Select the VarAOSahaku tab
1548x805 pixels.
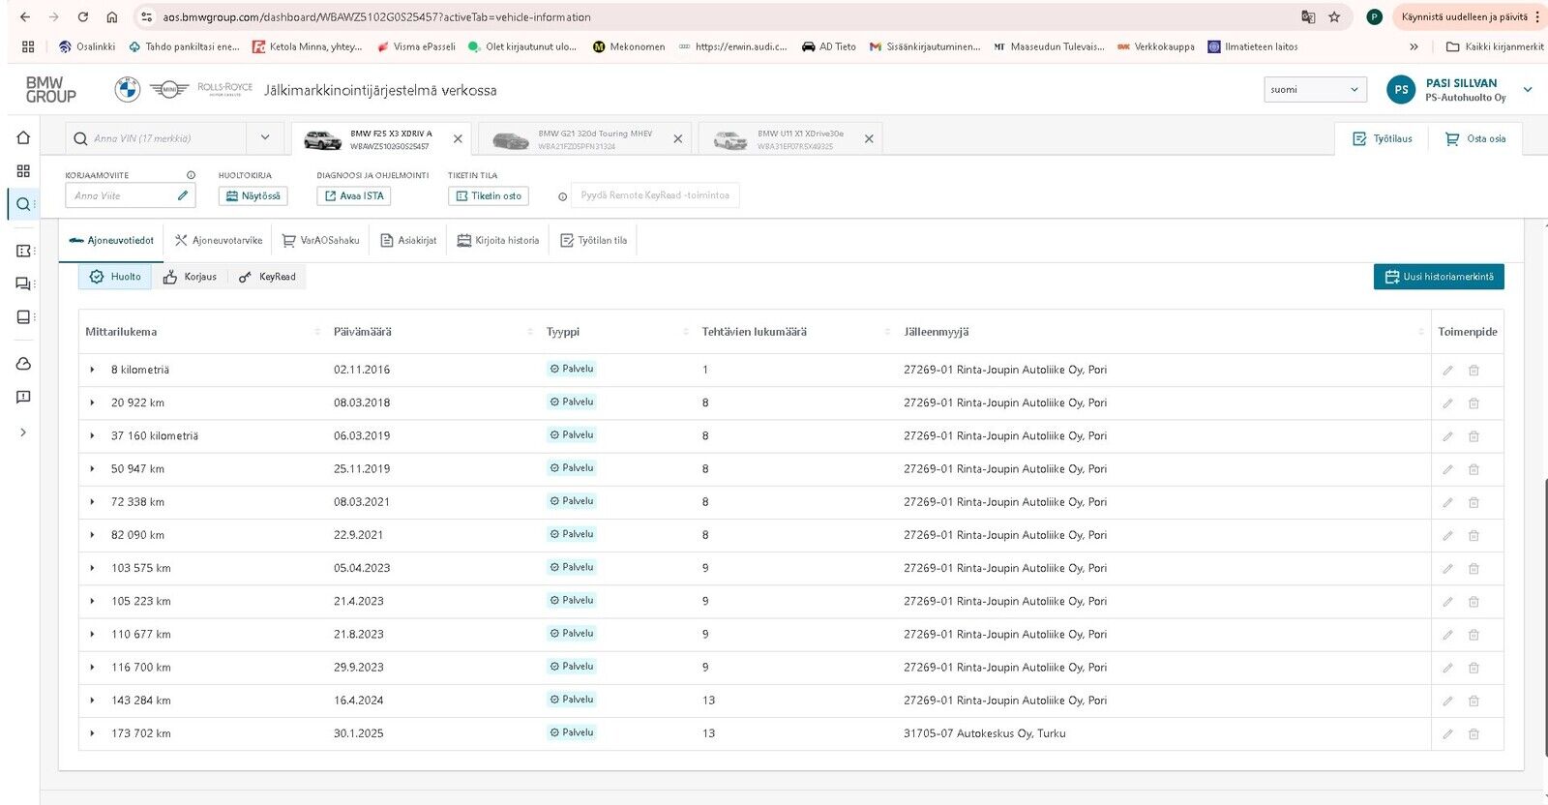coord(320,240)
